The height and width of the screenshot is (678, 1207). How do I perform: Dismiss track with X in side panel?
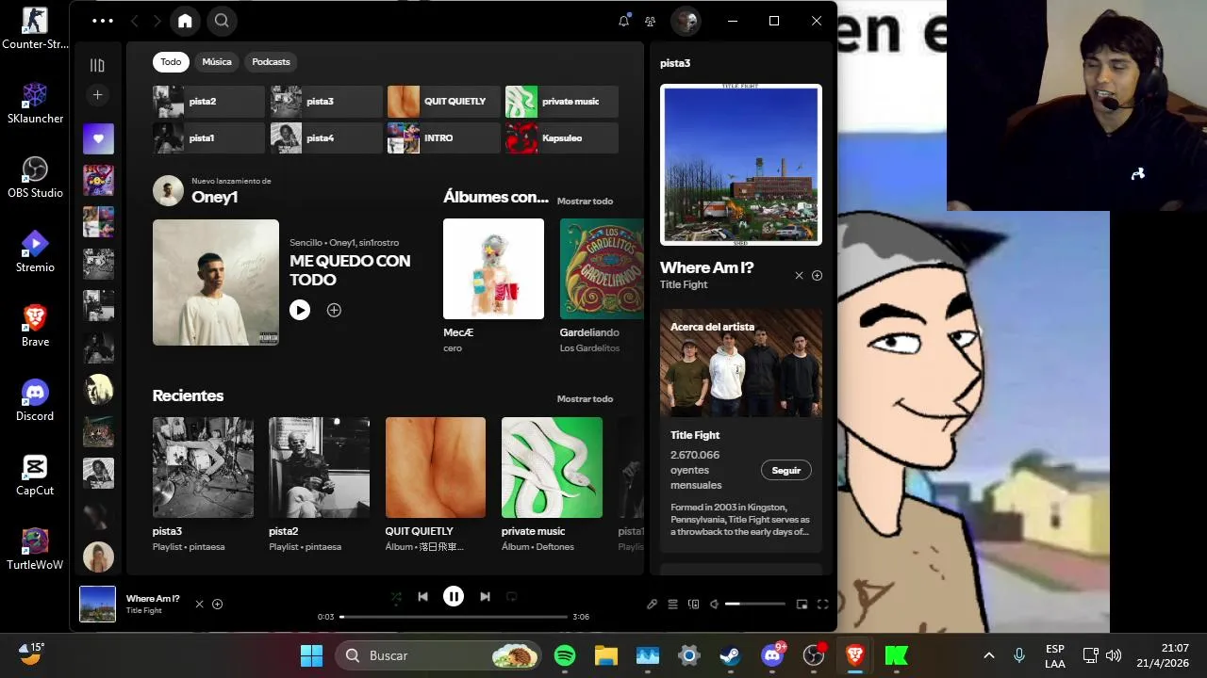(x=799, y=276)
